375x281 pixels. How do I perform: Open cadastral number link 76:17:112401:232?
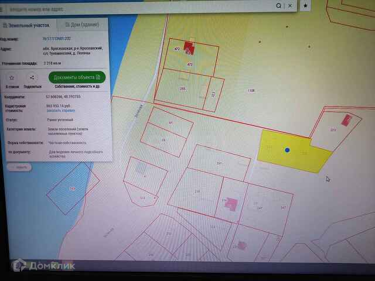click(x=57, y=39)
